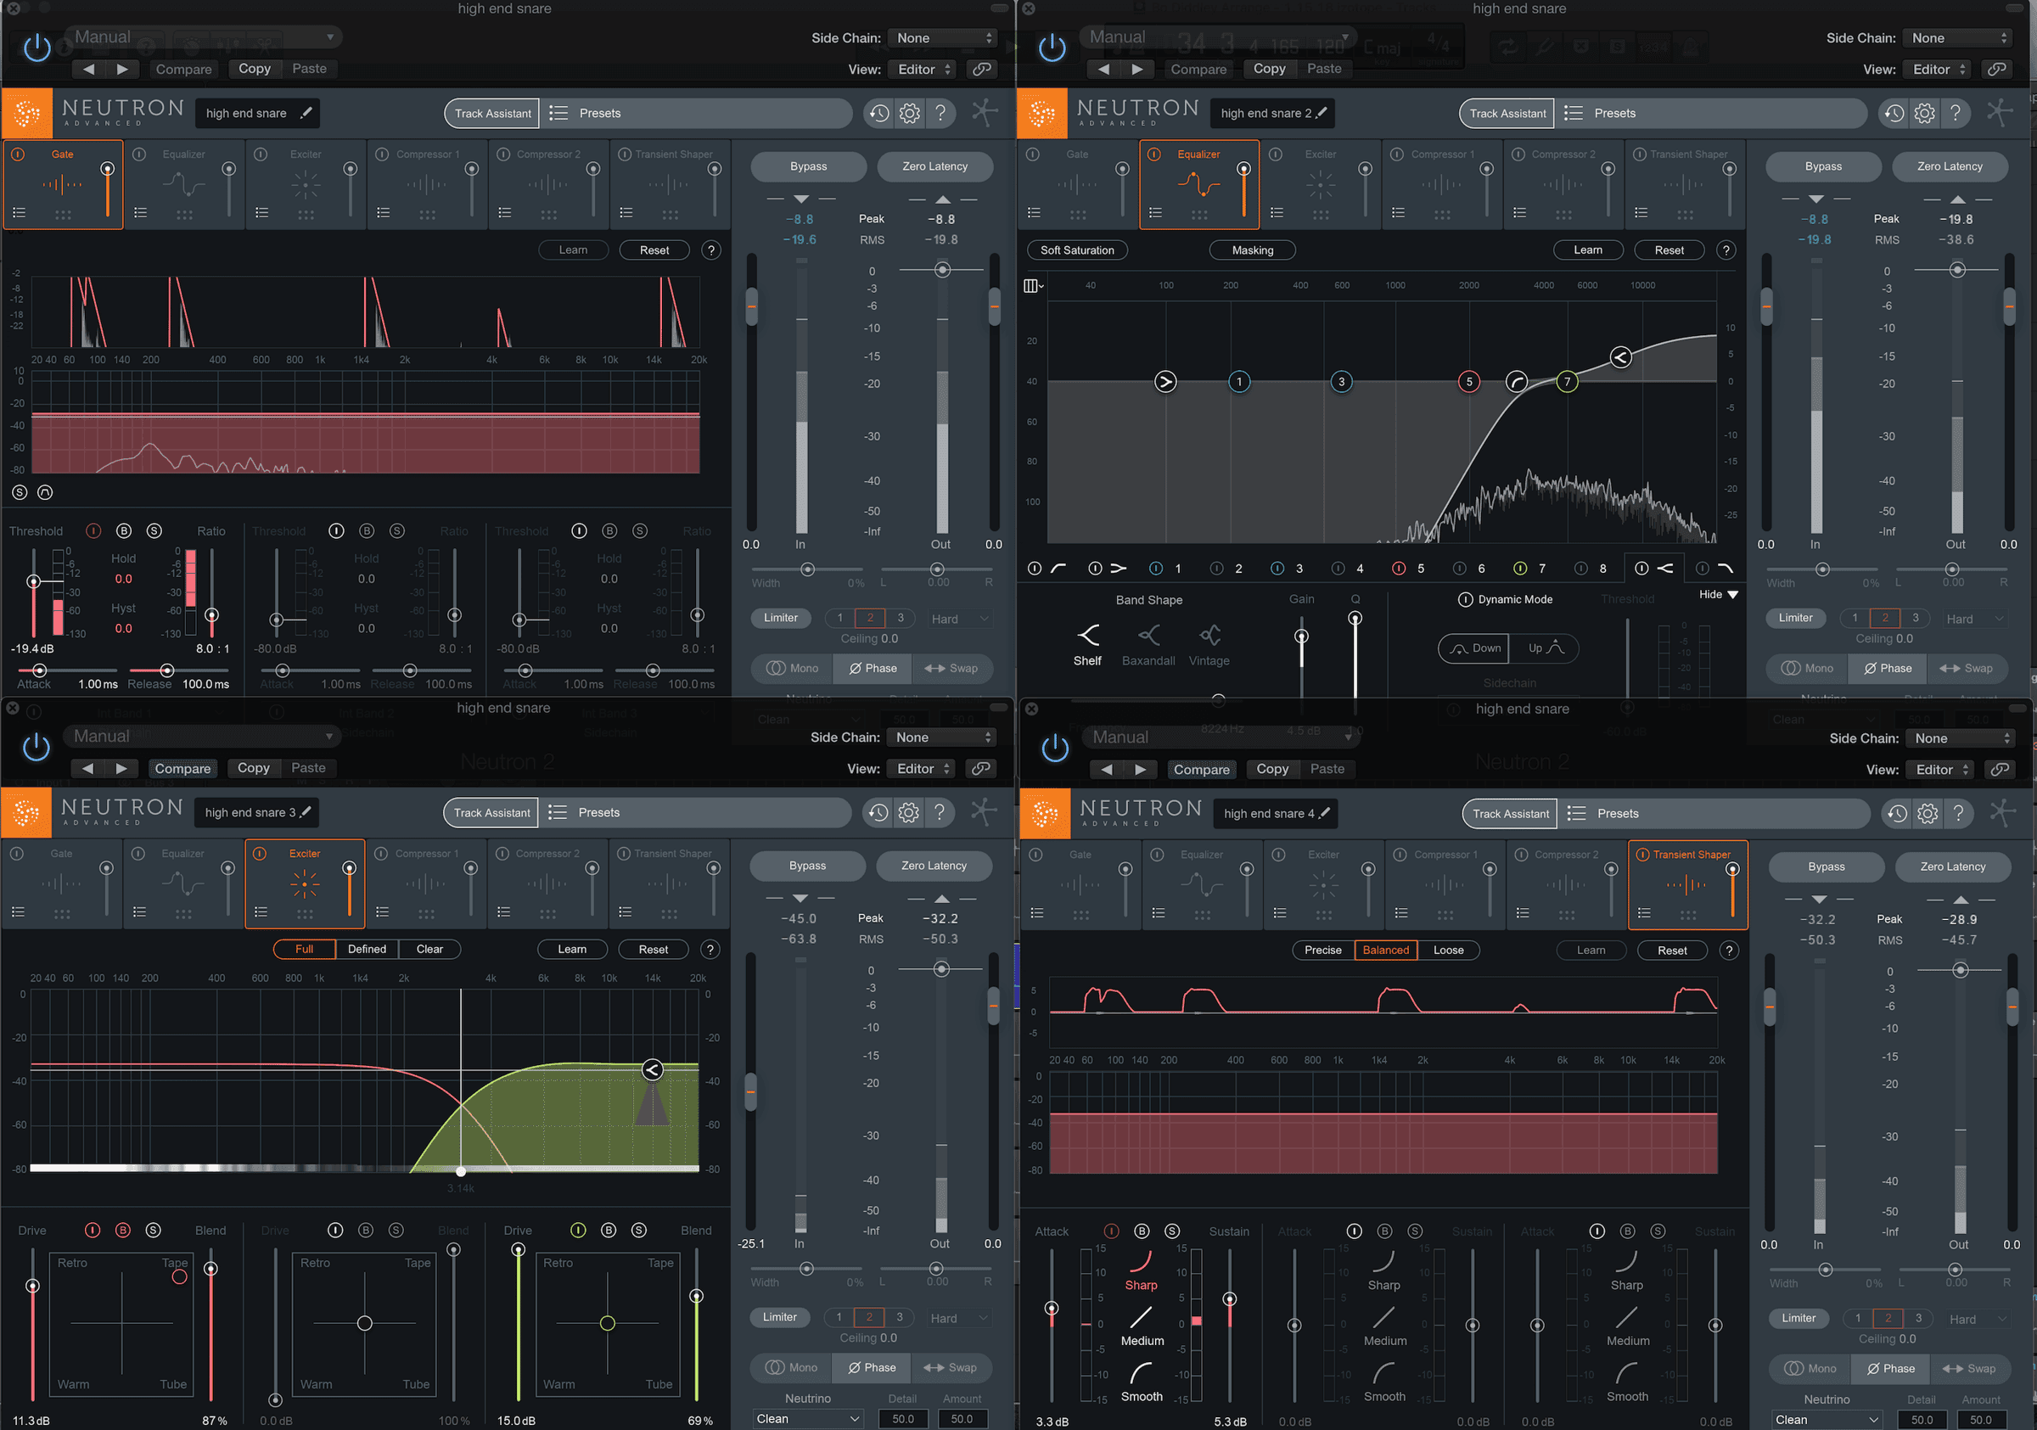Toggle Gate module power in top-left window

coord(18,154)
